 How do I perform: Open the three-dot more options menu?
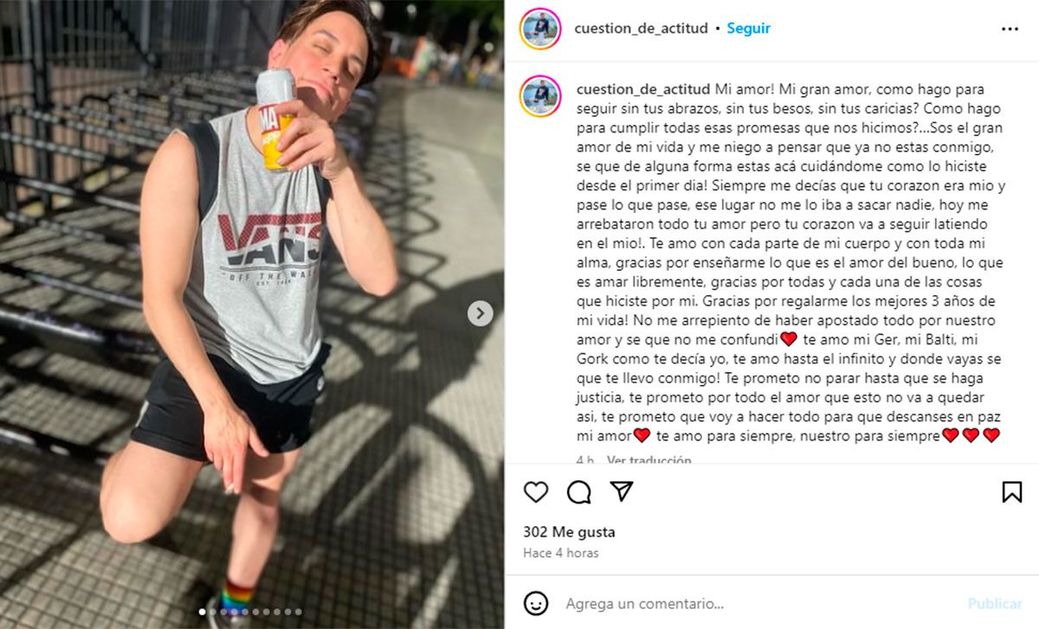point(1010,29)
